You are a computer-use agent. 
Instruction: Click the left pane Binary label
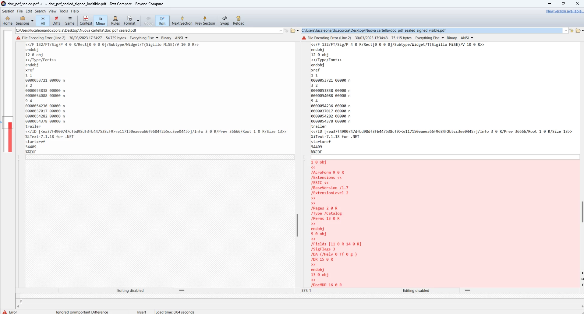pos(166,38)
